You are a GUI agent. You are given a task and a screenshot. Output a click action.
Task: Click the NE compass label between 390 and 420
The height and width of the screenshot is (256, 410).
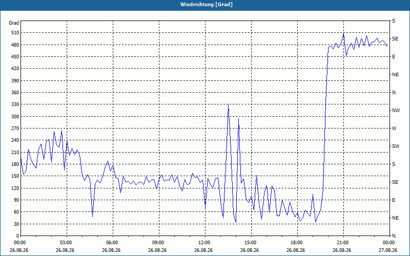[x=395, y=75]
